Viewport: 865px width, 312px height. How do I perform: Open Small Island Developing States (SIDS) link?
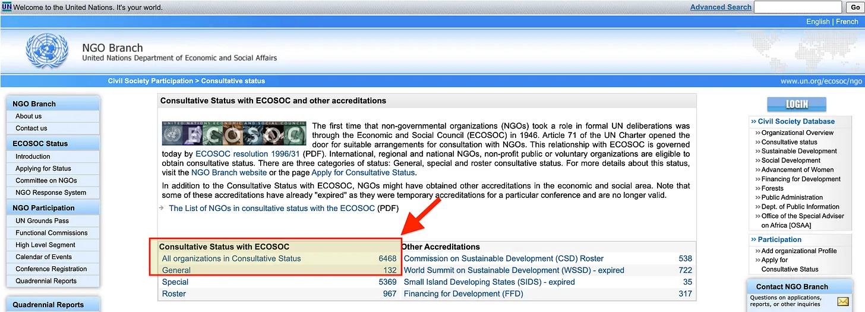(x=490, y=282)
